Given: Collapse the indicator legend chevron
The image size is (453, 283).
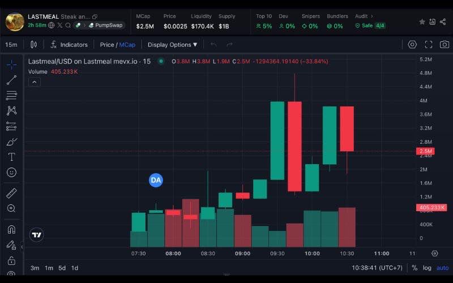Looking at the screenshot, I should pyautogui.click(x=35, y=82).
